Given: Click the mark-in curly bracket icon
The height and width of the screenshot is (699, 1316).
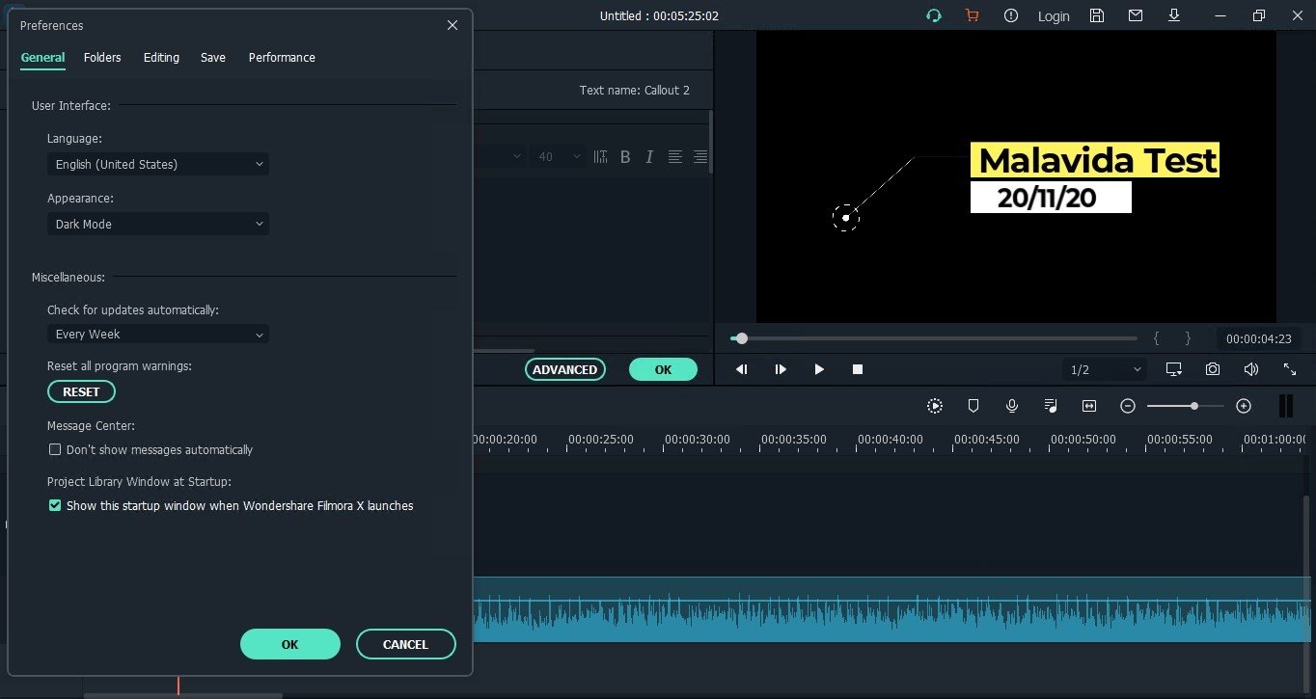Looking at the screenshot, I should point(1156,338).
